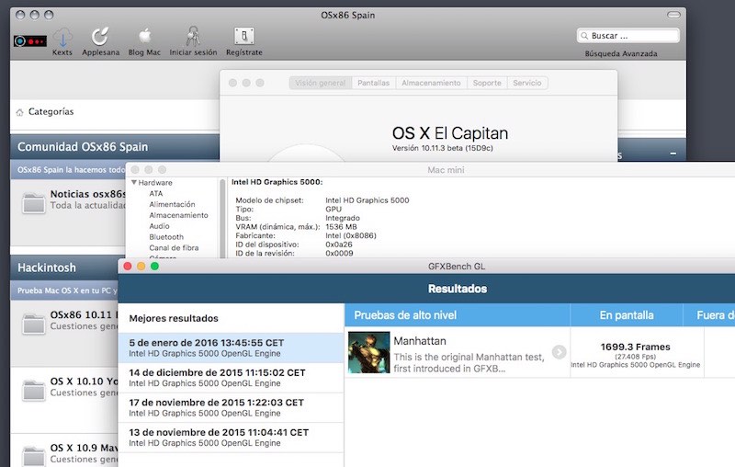Click the Mac mini sidebar scrollbar
Image resolution: width=735 pixels, height=467 pixels.
pos(222,218)
